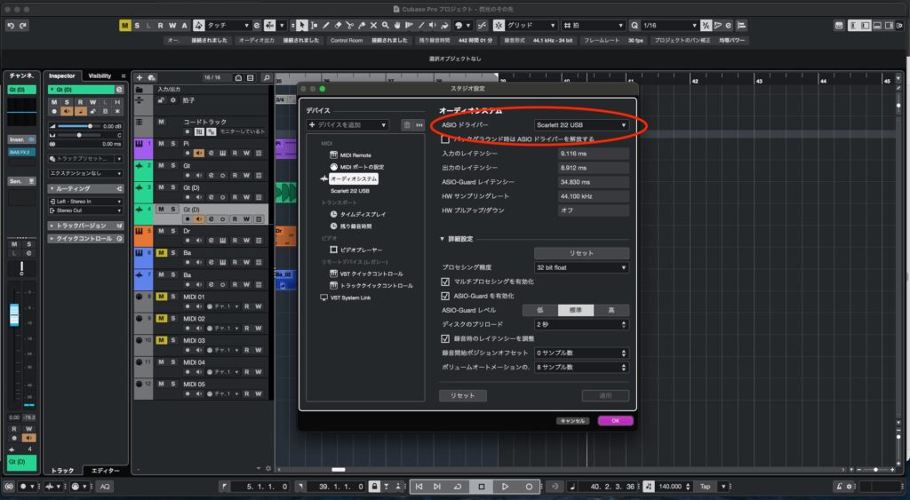Uncheck the multi-processing enable checkbox

point(446,282)
